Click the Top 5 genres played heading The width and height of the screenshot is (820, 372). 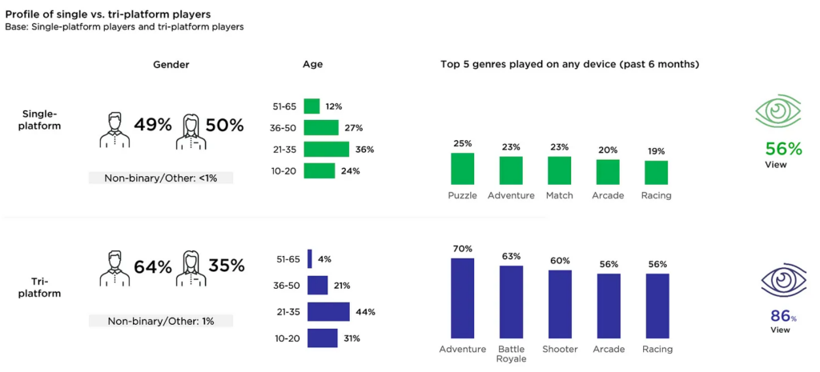[569, 65]
